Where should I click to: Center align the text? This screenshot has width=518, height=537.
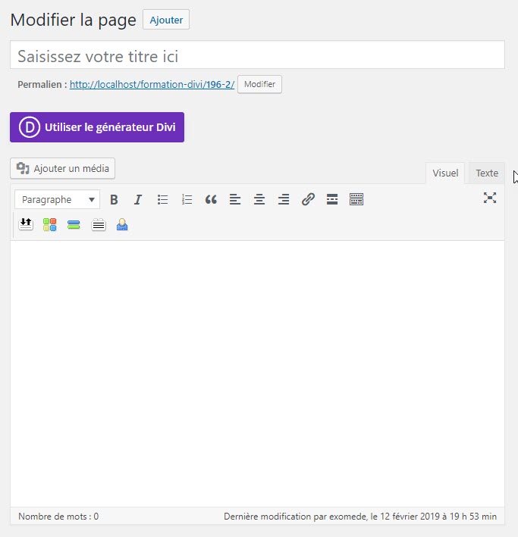259,200
